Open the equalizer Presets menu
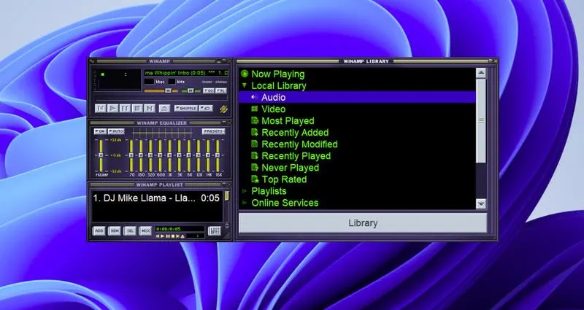The height and width of the screenshot is (310, 584). point(212,131)
